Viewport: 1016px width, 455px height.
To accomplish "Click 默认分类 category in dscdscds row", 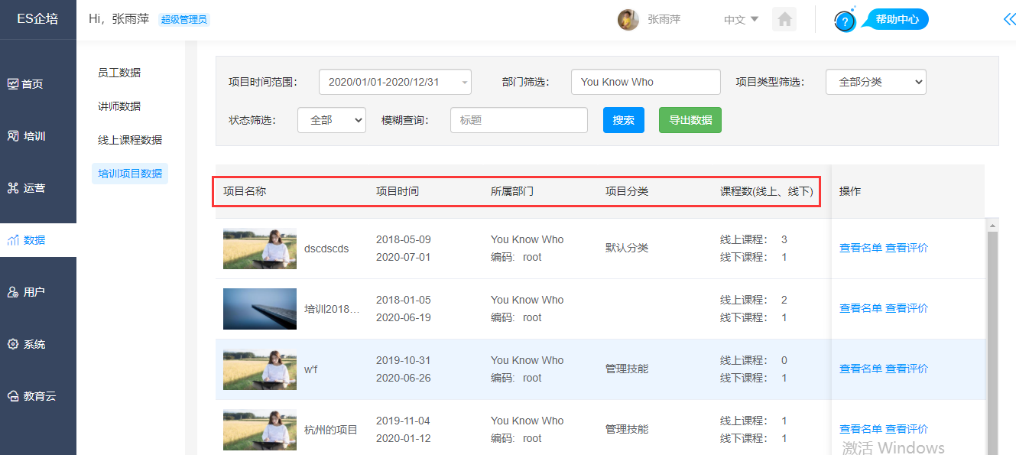I will [627, 248].
